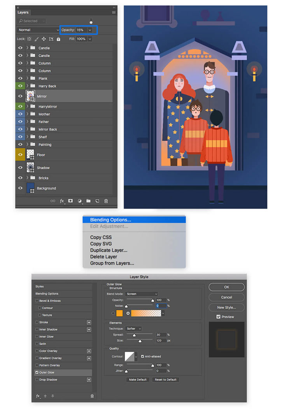Lock image pixels brush icon

click(x=37, y=39)
